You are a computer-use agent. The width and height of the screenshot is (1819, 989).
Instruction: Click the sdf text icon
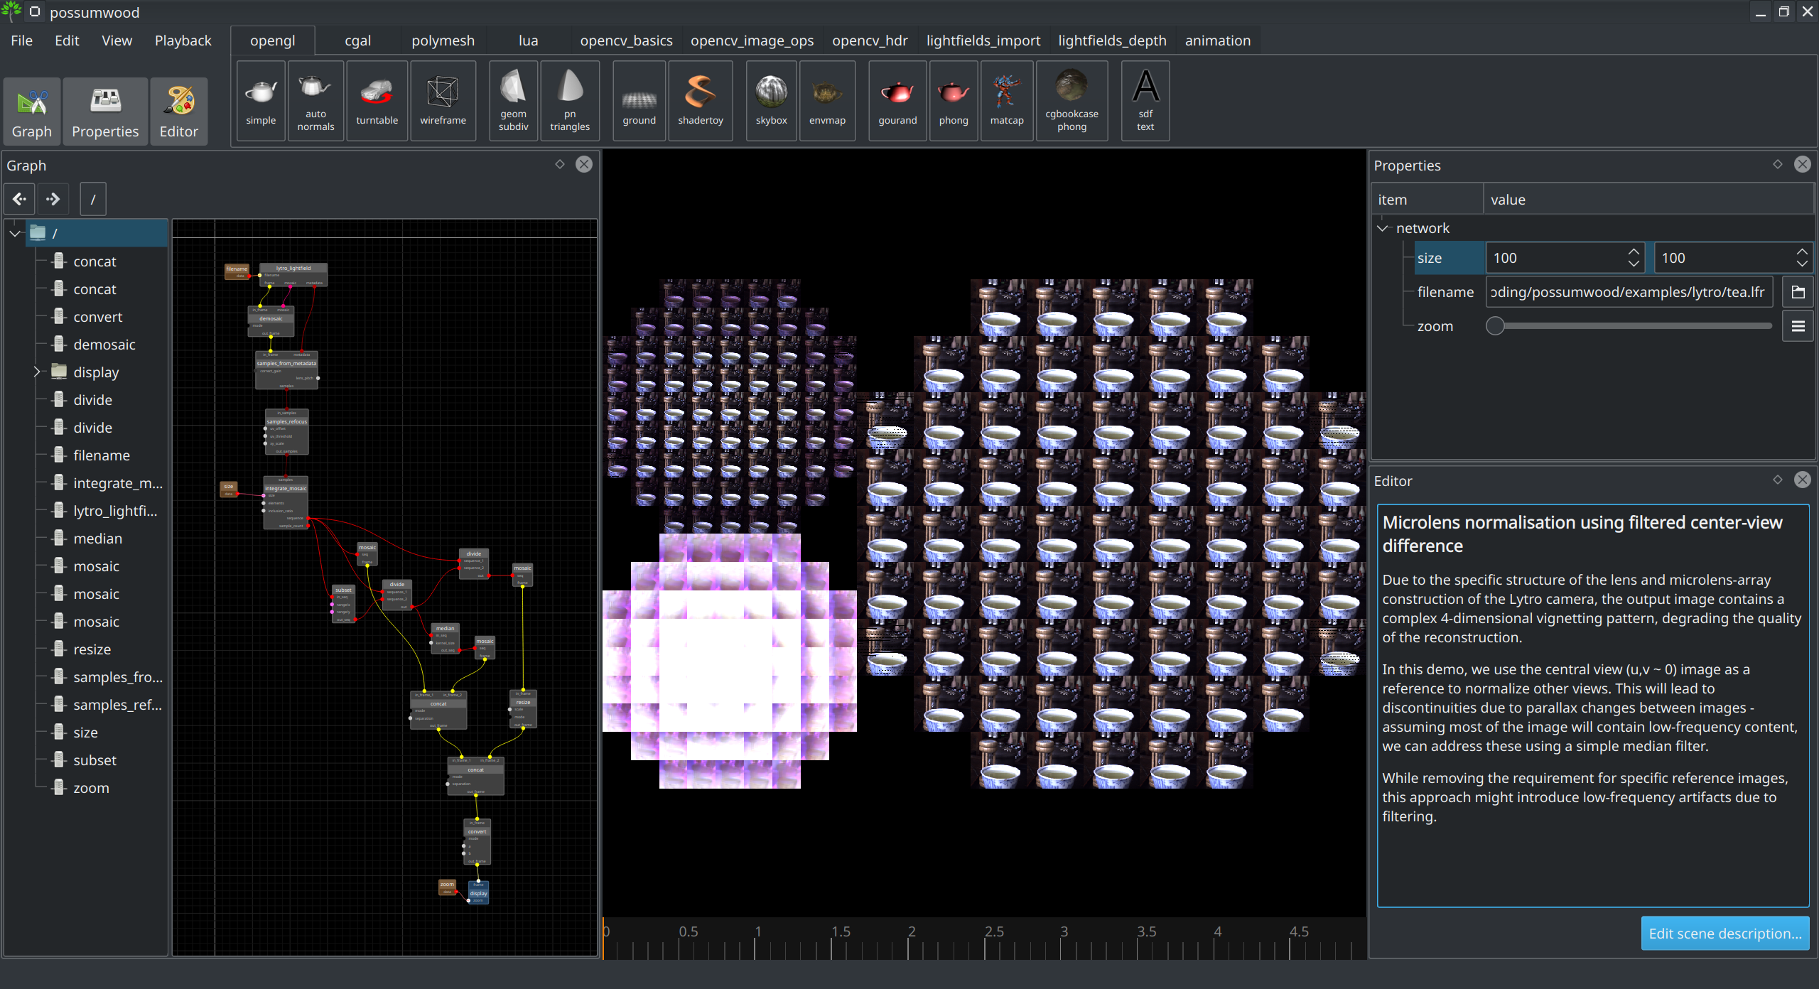coord(1145,101)
